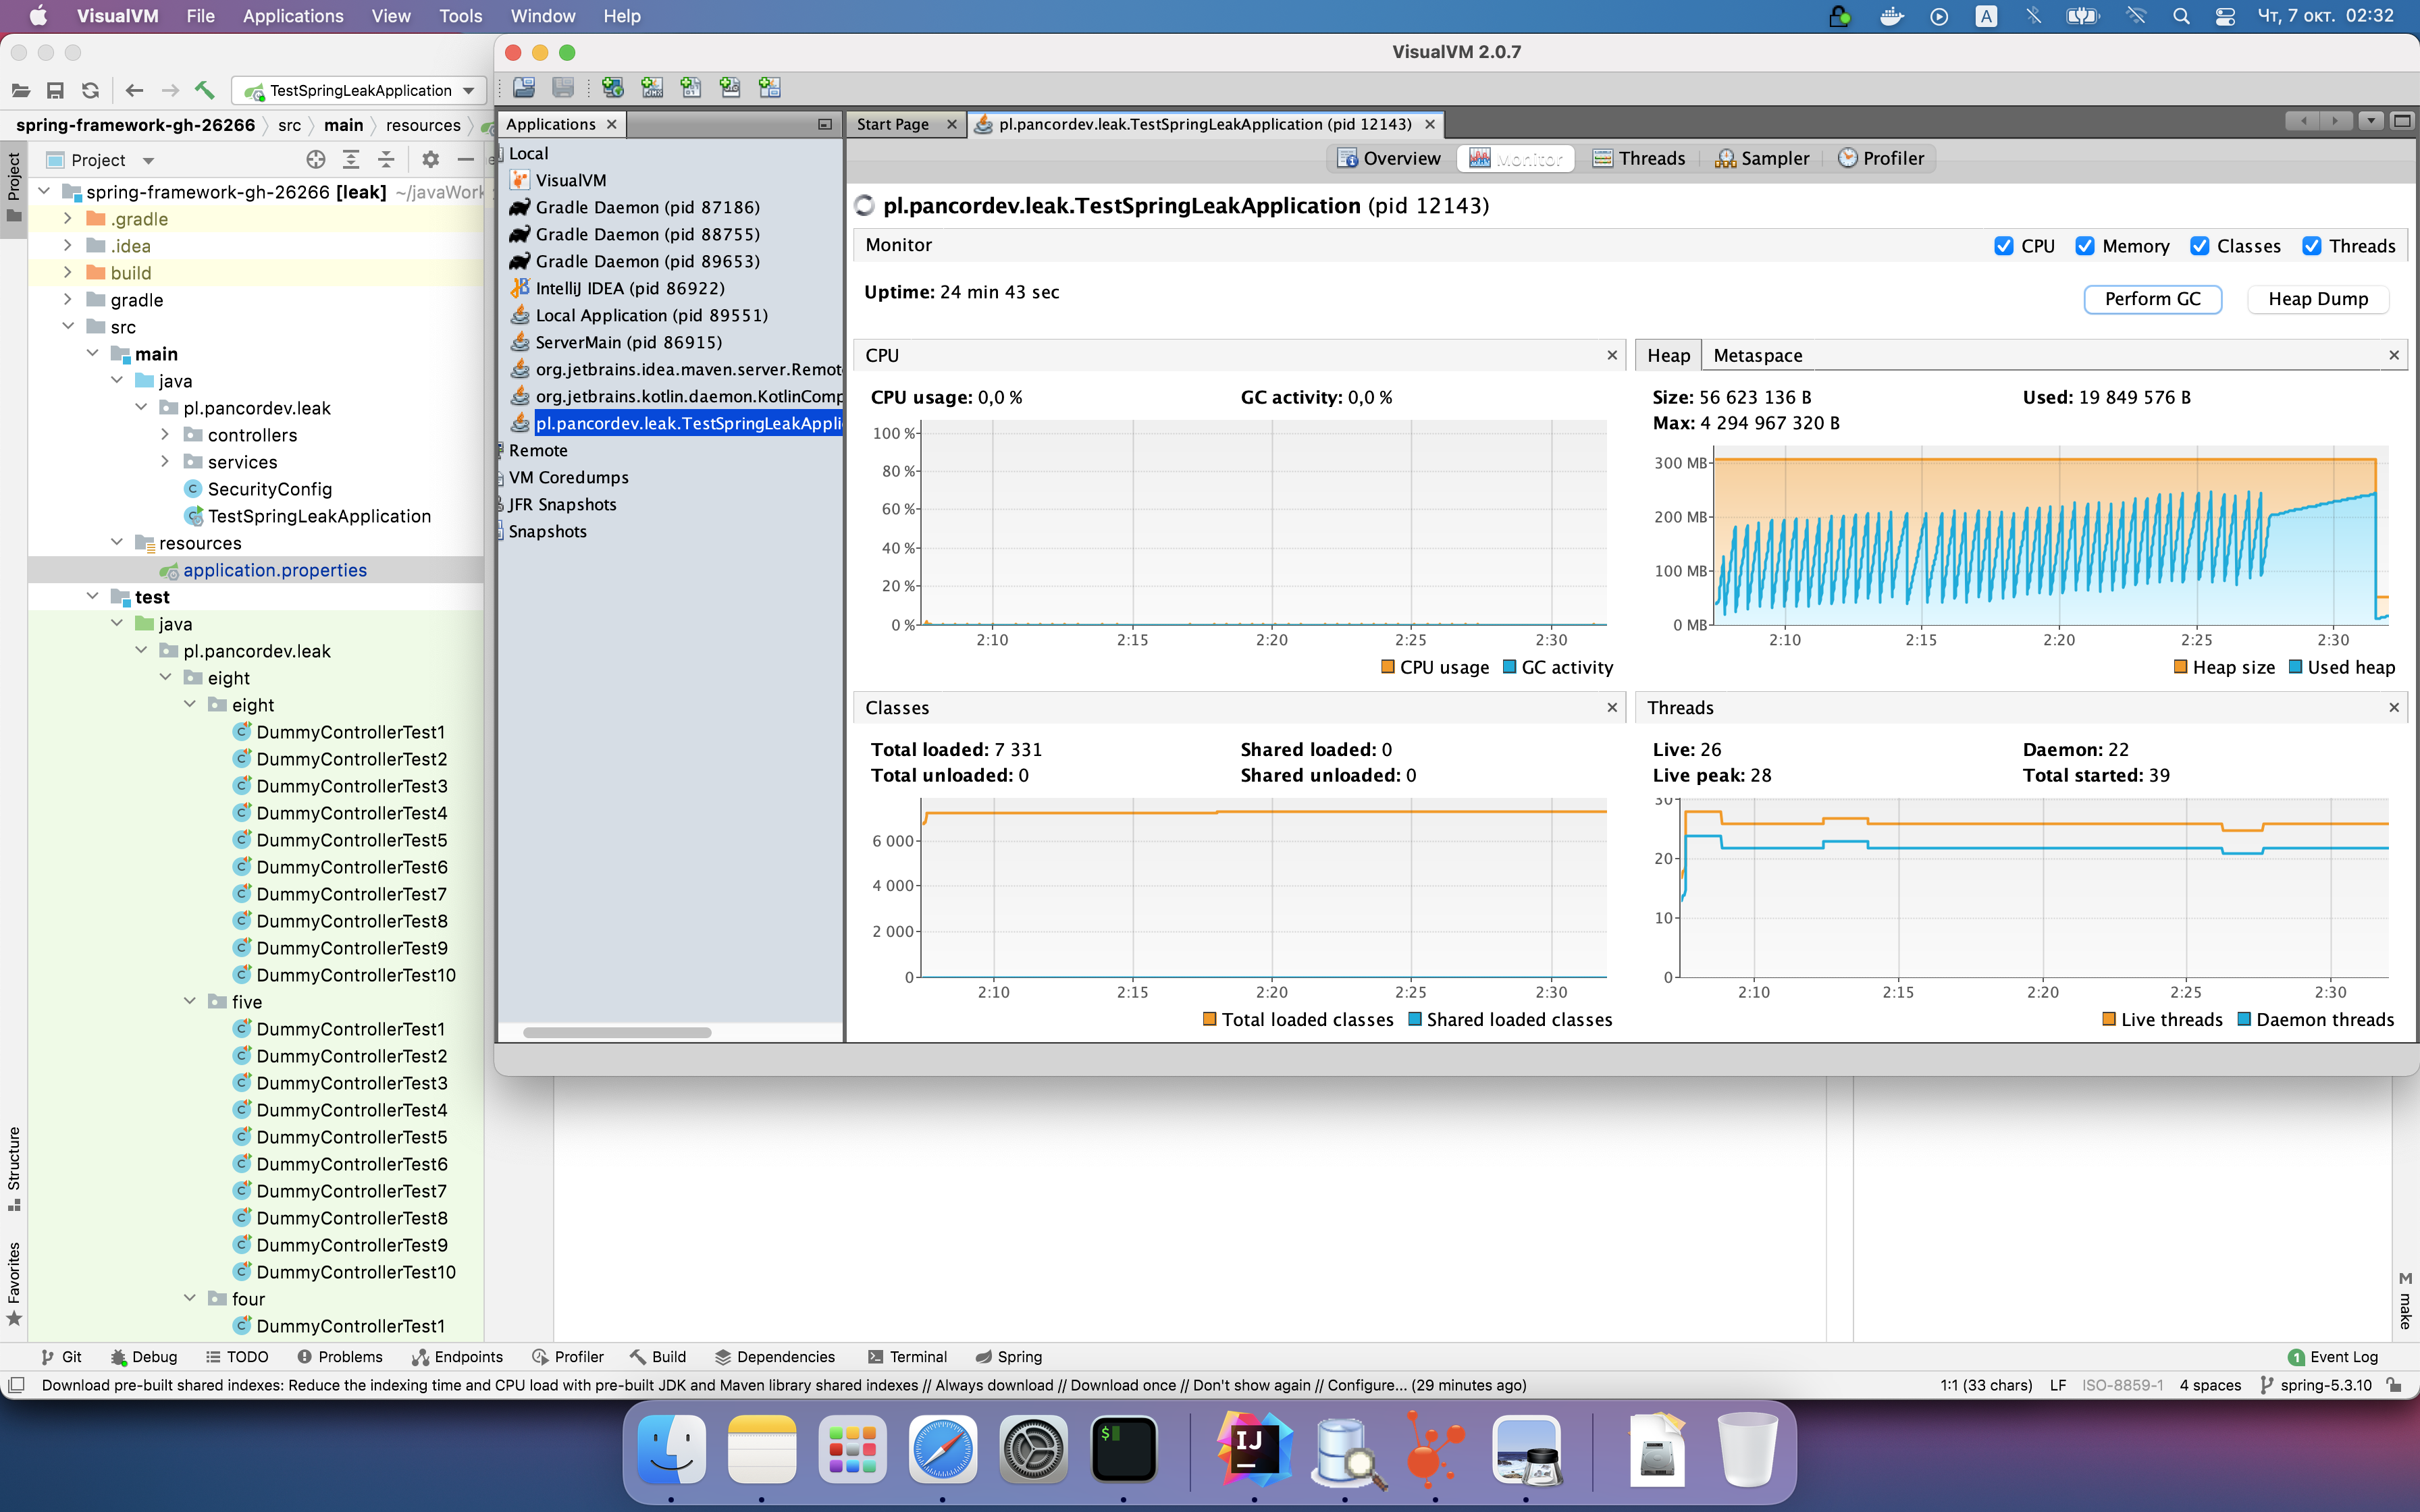Minimize the Applications panel window icon
Viewport: 2420px width, 1512px height.
tap(825, 124)
